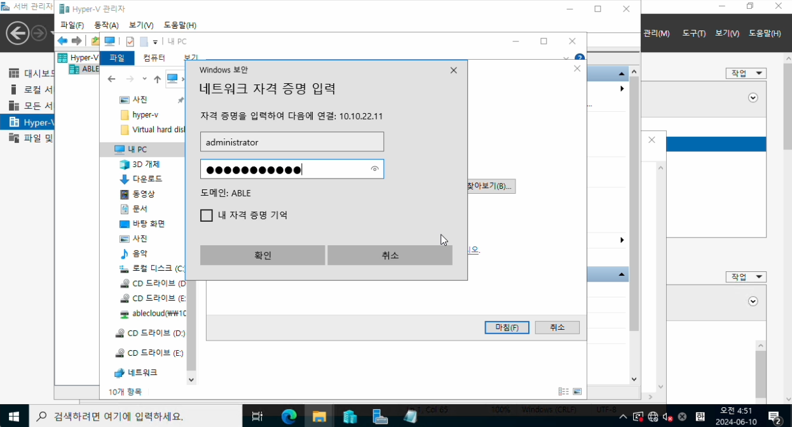Open Explorer 파일 ribbon tab
Screen dimensions: 792x427
(x=117, y=58)
